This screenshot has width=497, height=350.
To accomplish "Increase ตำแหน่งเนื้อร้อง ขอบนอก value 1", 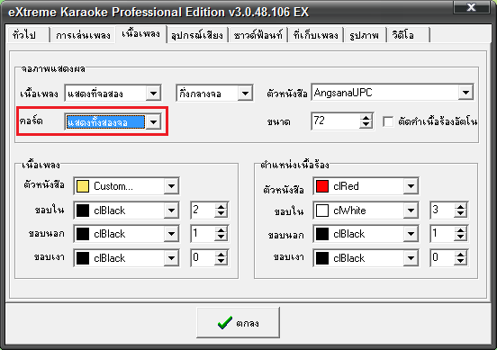I will 461,230.
